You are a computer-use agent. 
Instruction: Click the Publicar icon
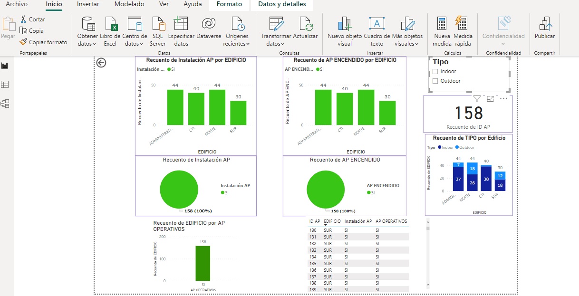tap(544, 25)
